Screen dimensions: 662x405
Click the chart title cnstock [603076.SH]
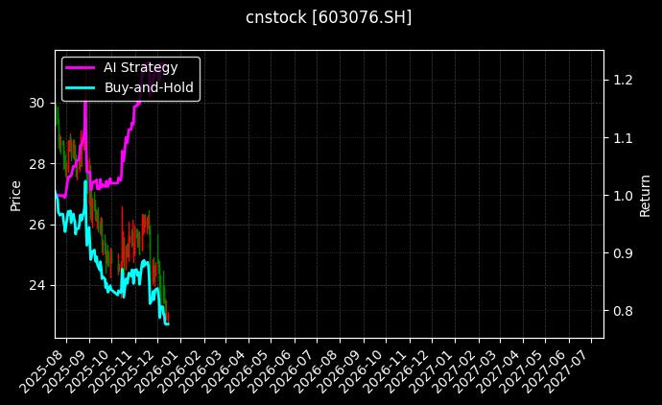click(x=331, y=18)
